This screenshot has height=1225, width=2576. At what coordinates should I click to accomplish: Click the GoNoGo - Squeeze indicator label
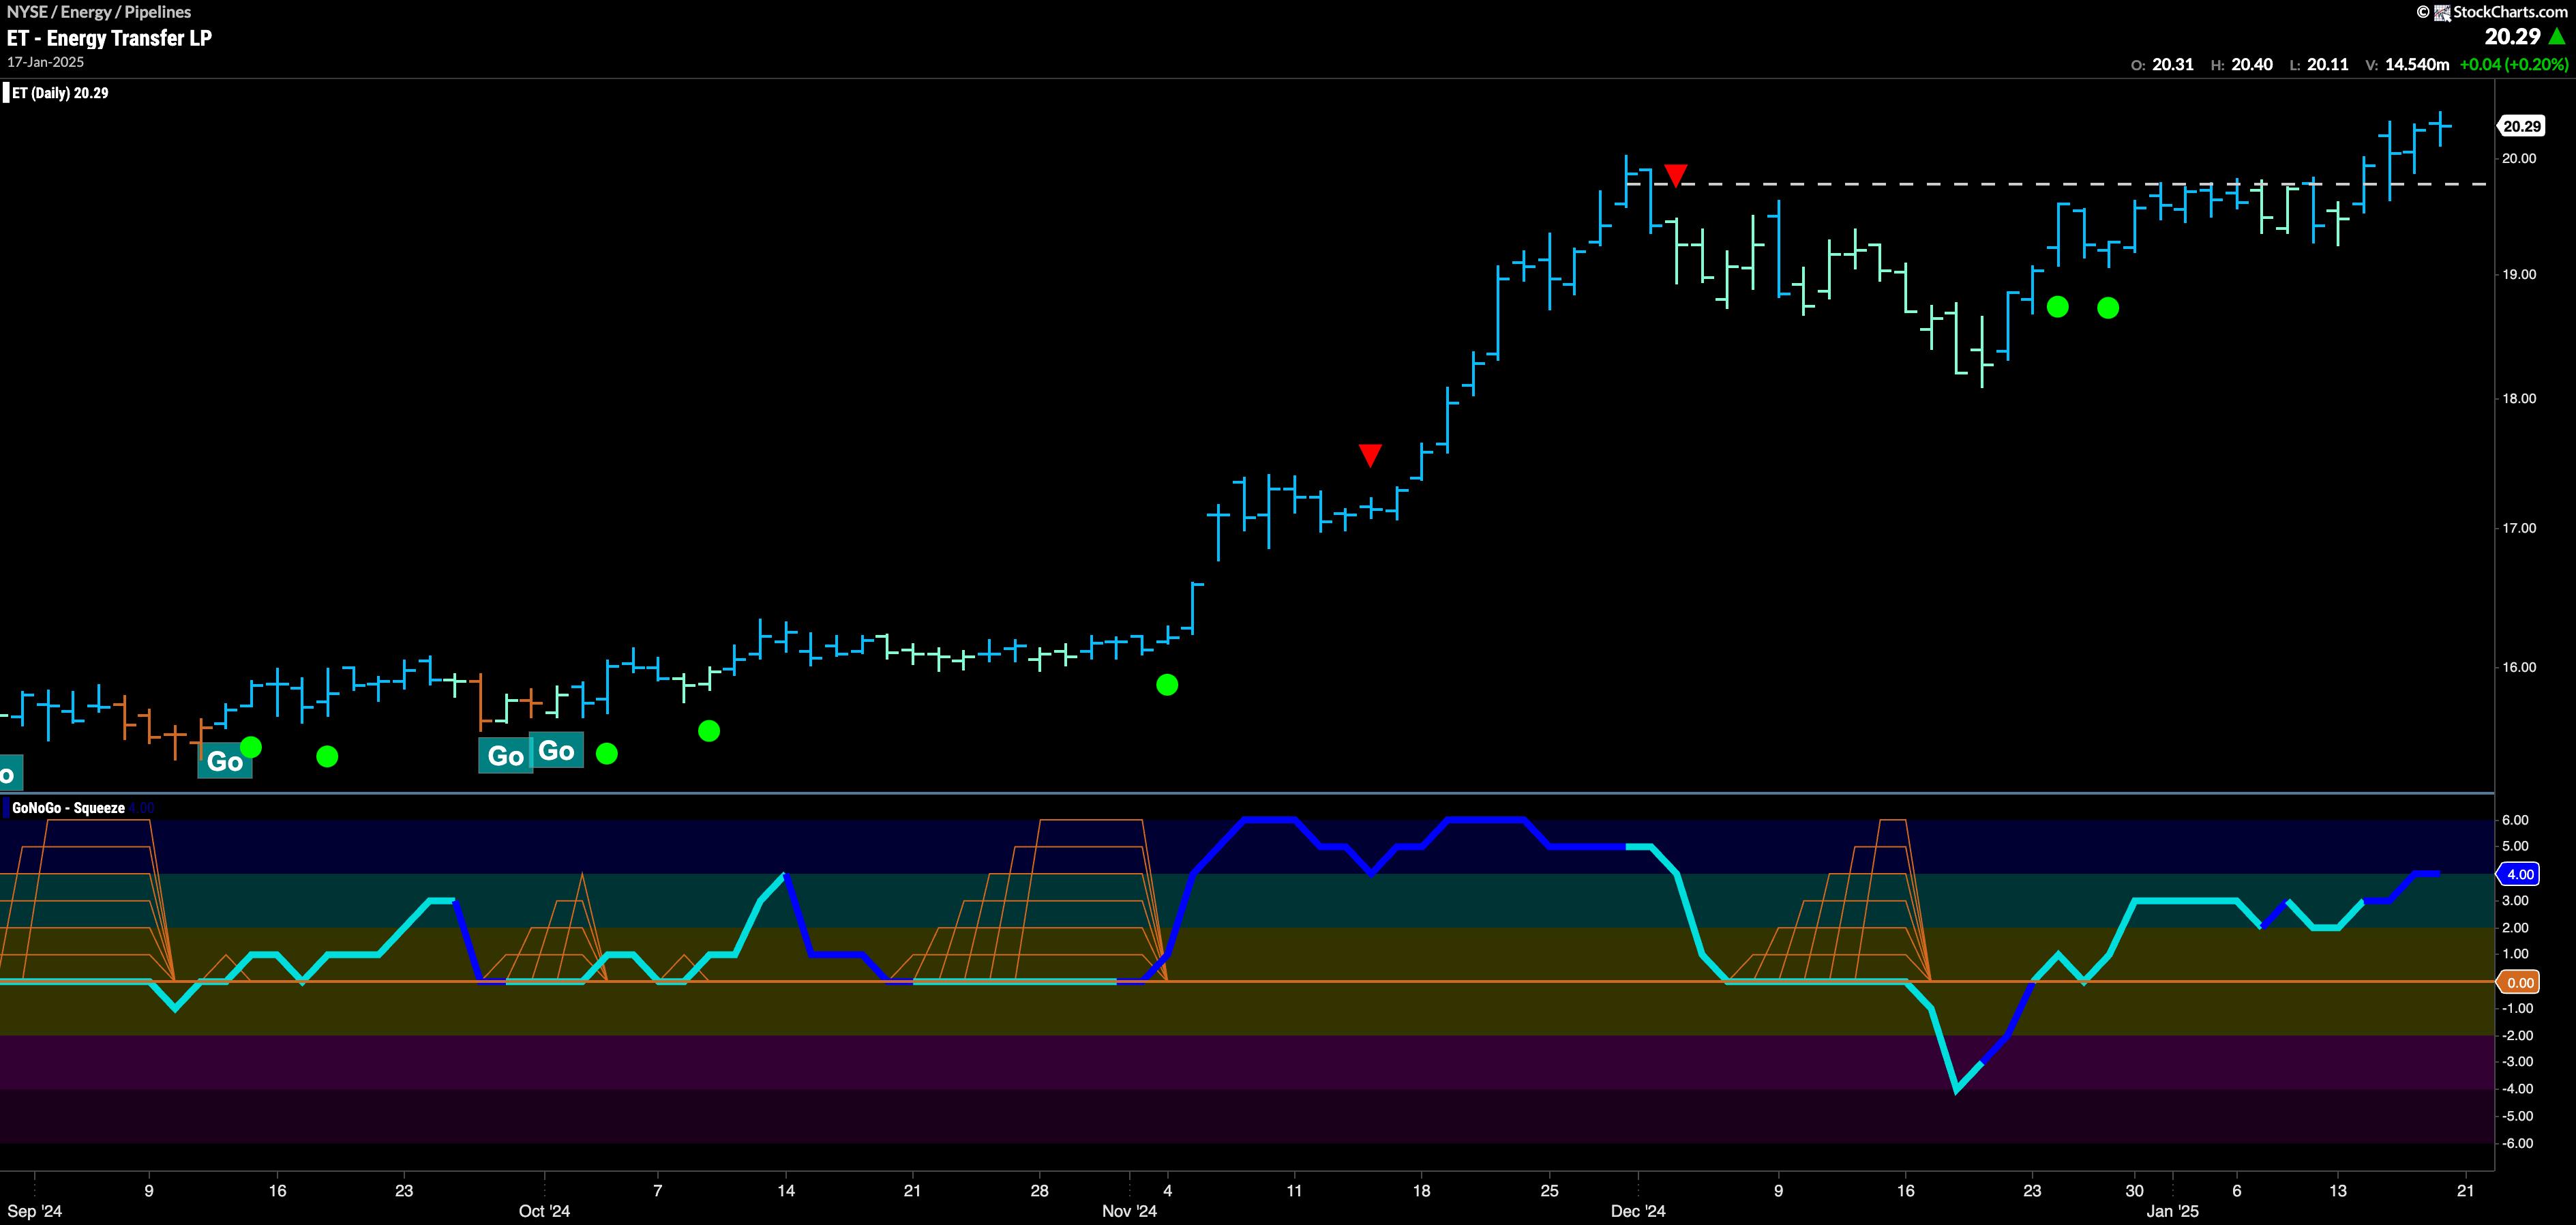pos(68,808)
